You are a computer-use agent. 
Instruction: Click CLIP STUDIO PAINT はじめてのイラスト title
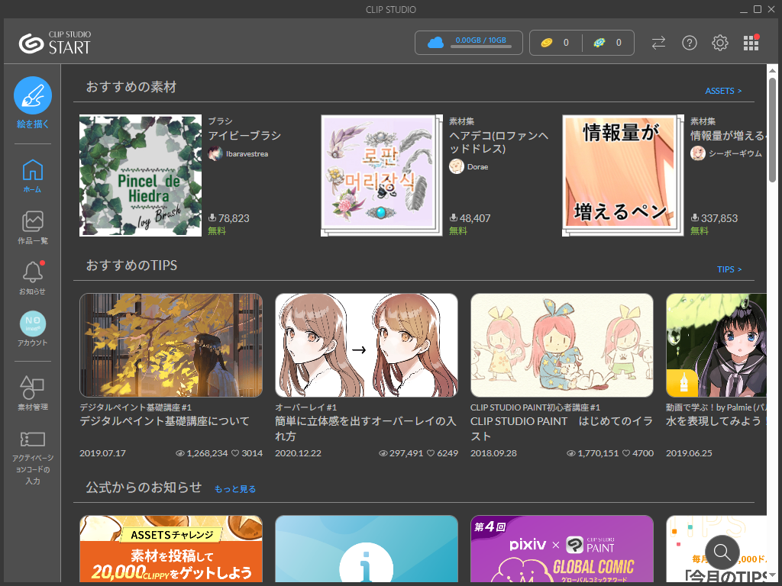tap(561, 429)
